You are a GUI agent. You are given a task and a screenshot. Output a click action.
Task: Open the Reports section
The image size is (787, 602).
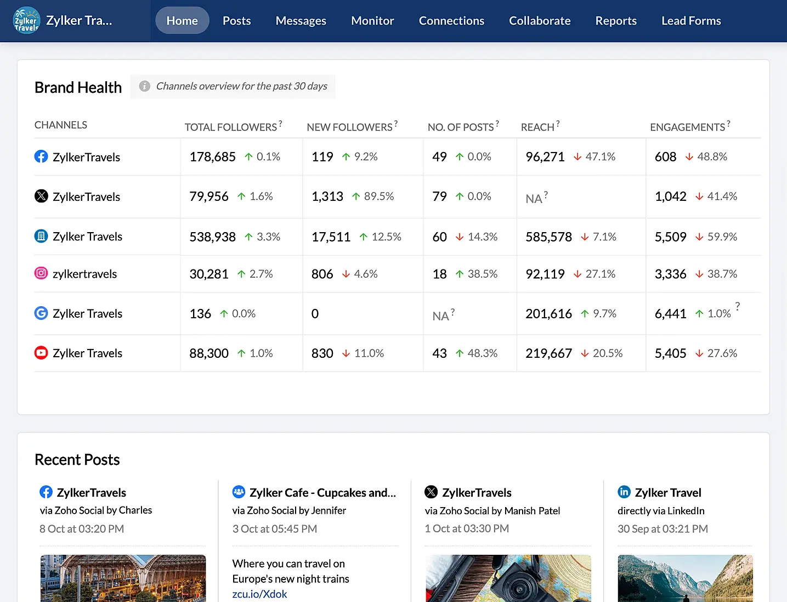pyautogui.click(x=616, y=20)
